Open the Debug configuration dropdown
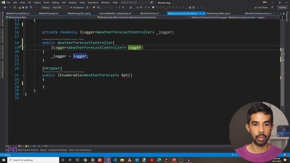The width and height of the screenshot is (290, 163). pos(46,8)
